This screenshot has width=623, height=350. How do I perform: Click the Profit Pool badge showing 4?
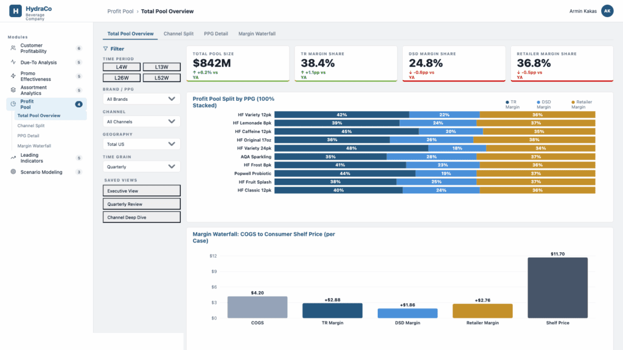pos(78,104)
